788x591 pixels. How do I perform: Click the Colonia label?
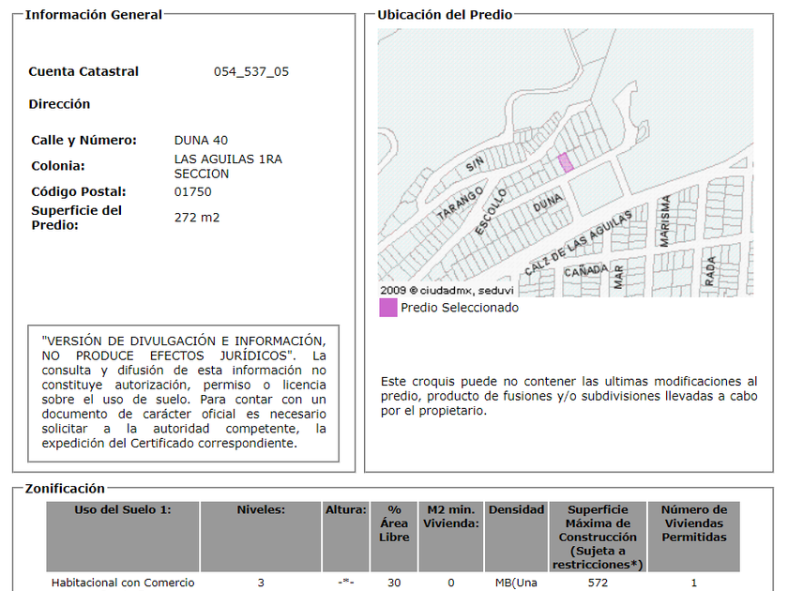(58, 166)
